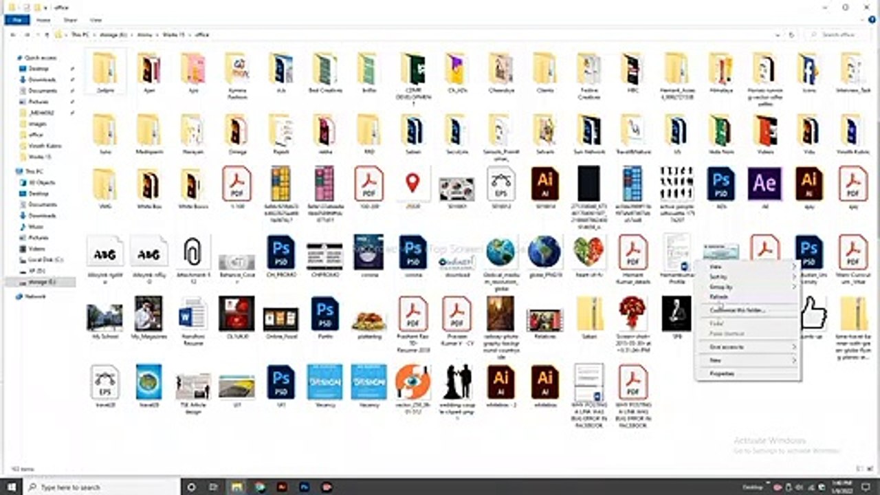Open Documents under Quick access
This screenshot has width=880, height=495.
[x=42, y=91]
